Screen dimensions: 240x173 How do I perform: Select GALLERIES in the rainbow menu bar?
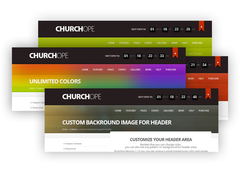pyautogui.click(x=136, y=69)
